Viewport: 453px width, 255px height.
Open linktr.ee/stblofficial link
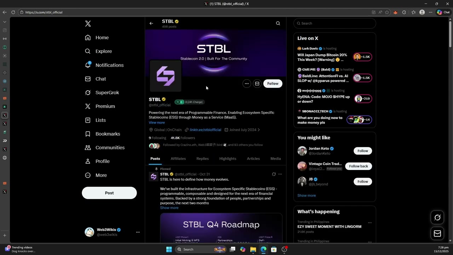[x=205, y=130]
